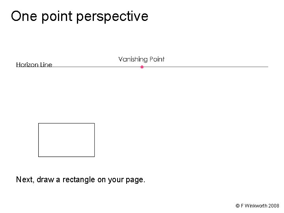The height and width of the screenshot is (213, 284).
Task: Click the rectangle's bottom-right corner
Action: click(x=94, y=156)
